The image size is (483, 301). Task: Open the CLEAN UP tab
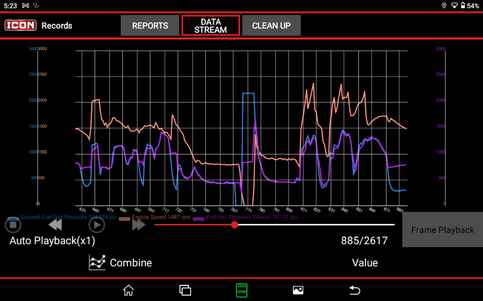271,26
